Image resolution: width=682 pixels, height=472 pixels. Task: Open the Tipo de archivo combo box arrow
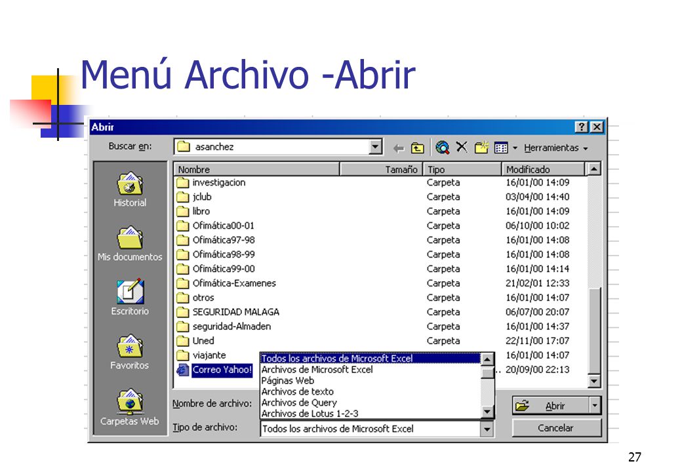click(487, 429)
